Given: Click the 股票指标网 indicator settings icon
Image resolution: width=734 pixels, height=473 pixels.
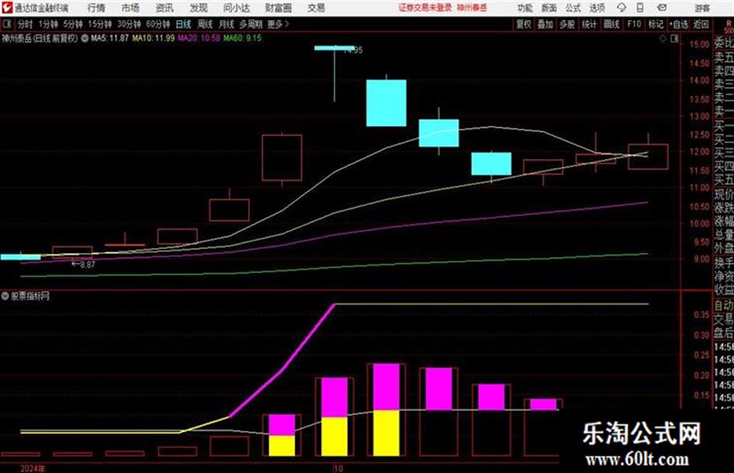Looking at the screenshot, I should [5, 296].
